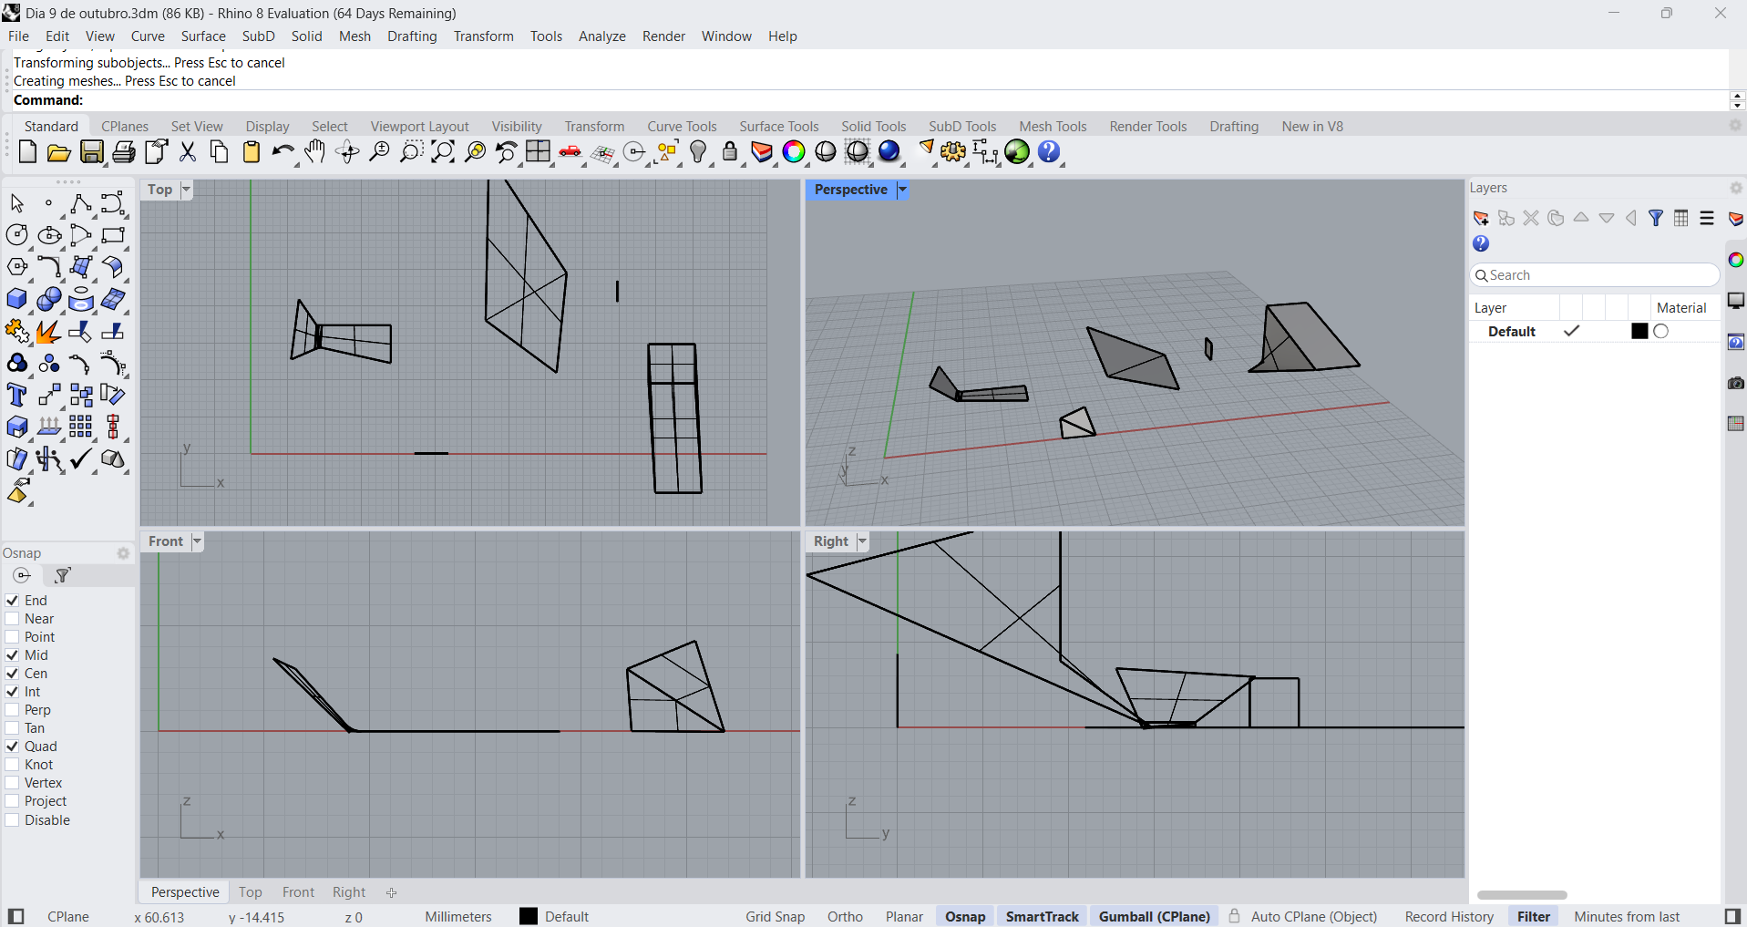
Task: Open the Top viewport dropdown arrow
Action: point(186,190)
